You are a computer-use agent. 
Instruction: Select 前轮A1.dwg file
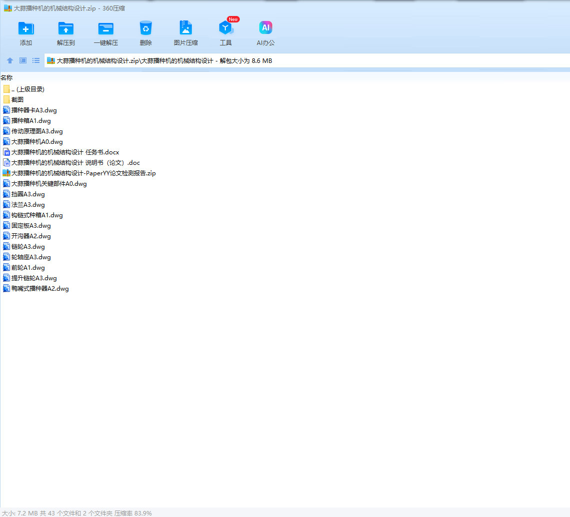tap(24, 268)
